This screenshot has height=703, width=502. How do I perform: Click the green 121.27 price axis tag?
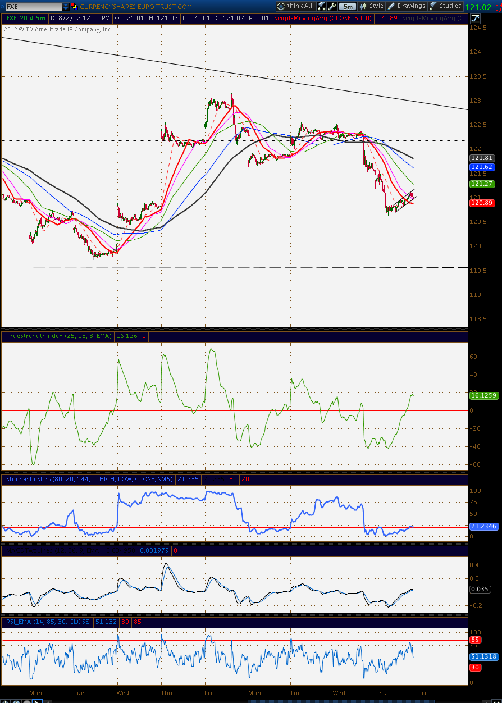[x=483, y=184]
